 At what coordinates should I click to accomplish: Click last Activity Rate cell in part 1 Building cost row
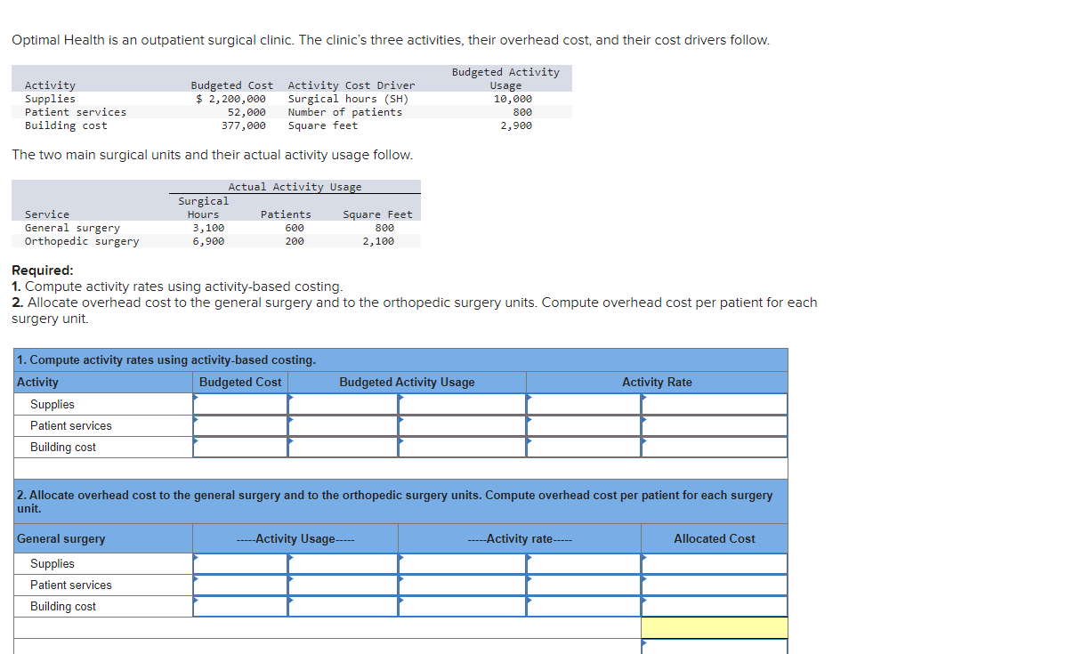[715, 447]
